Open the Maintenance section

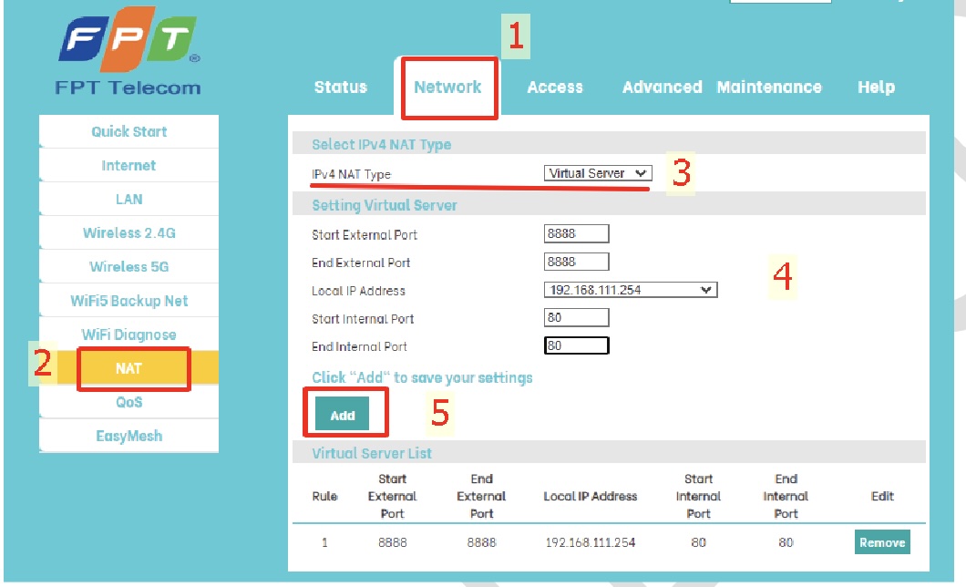(x=770, y=87)
